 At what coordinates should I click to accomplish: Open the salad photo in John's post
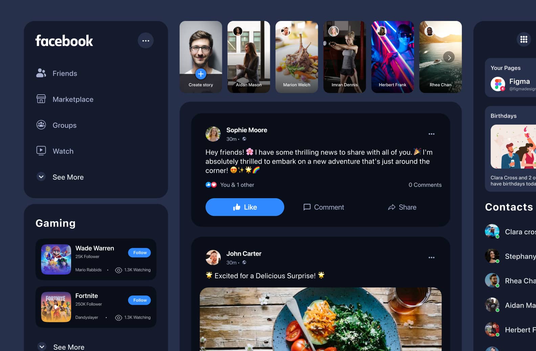pyautogui.click(x=320, y=319)
